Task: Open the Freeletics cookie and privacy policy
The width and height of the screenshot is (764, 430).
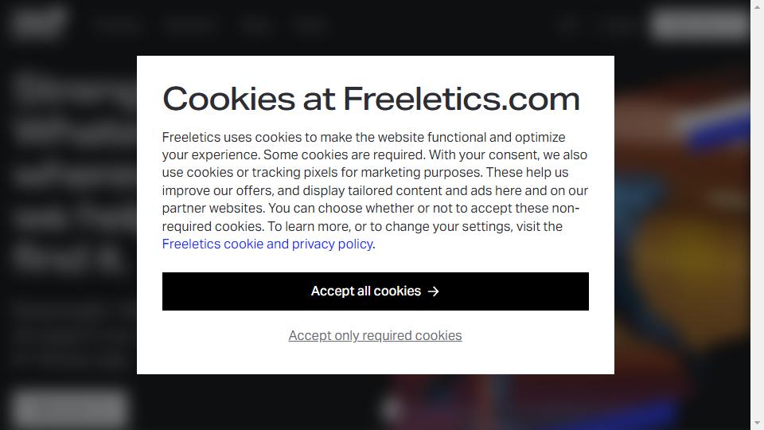Action: click(x=267, y=244)
